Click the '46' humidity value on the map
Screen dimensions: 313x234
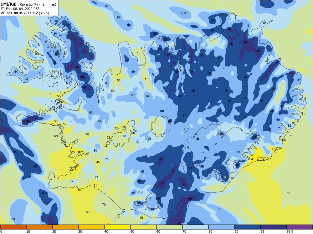(x=274, y=149)
